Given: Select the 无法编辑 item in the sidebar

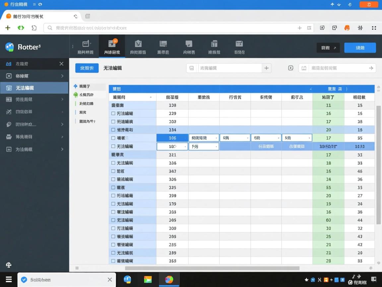Looking at the screenshot, I should pyautogui.click(x=34, y=88).
